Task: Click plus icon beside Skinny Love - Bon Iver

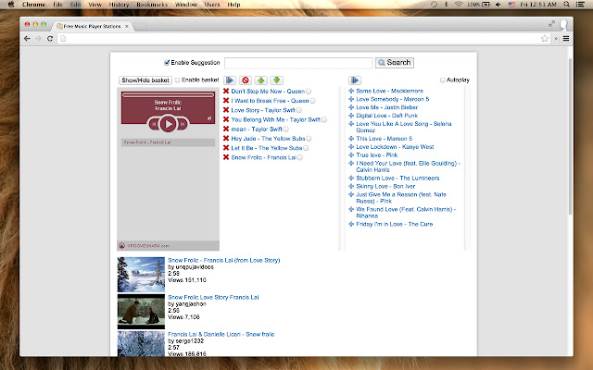Action: (x=351, y=187)
